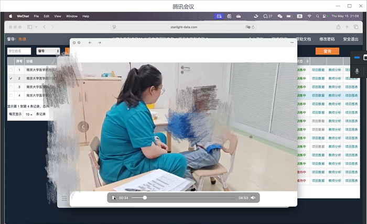
Task: Reload the starlight-data.com page
Action: tap(253, 27)
